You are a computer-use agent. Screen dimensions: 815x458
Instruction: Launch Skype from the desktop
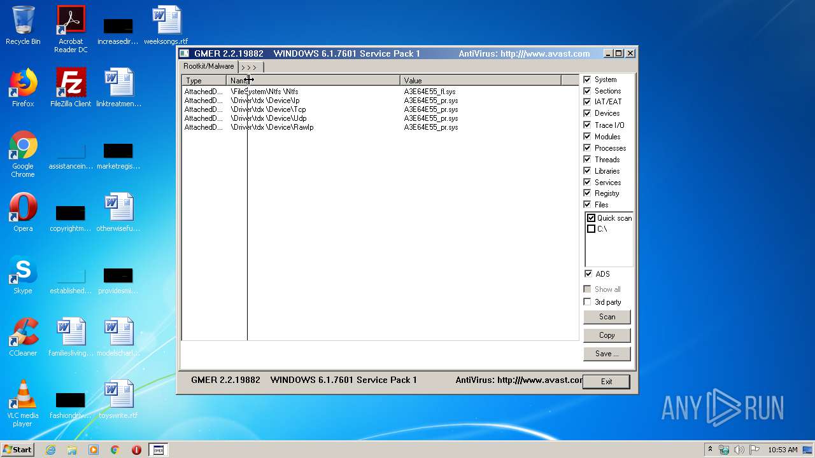tap(23, 275)
